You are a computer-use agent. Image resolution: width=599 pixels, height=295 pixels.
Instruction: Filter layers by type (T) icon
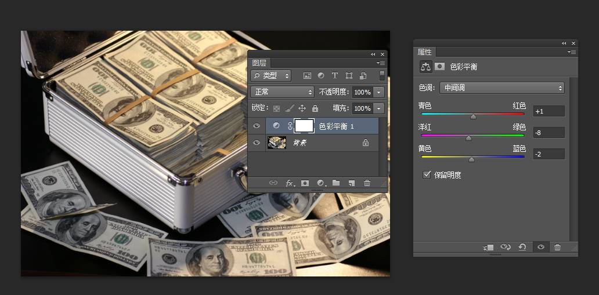pos(335,75)
